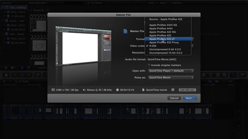Click Video codec dropdown stepper arrows

pos(193,46)
